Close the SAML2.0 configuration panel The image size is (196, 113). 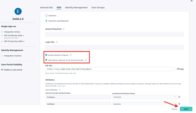point(192,1)
